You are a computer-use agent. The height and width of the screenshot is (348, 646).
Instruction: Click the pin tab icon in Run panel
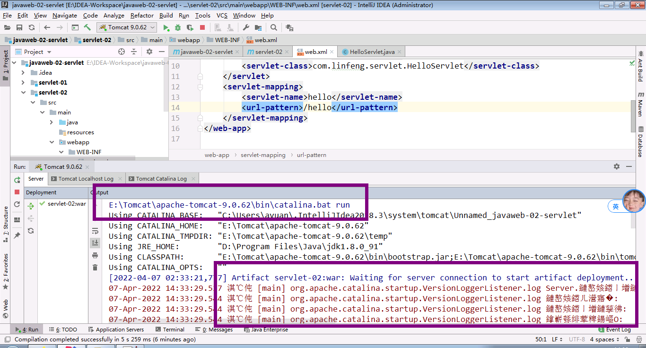click(17, 235)
